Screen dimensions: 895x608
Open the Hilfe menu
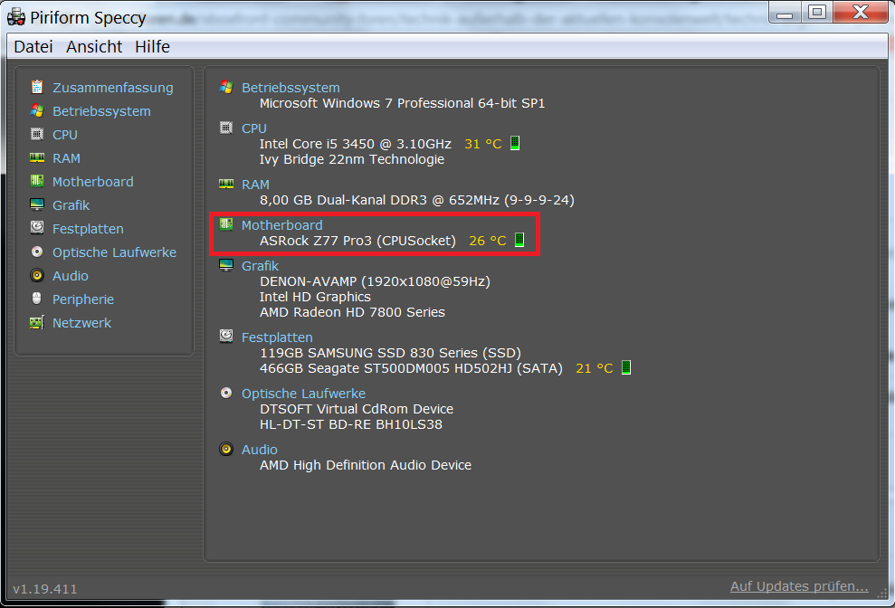pos(152,47)
